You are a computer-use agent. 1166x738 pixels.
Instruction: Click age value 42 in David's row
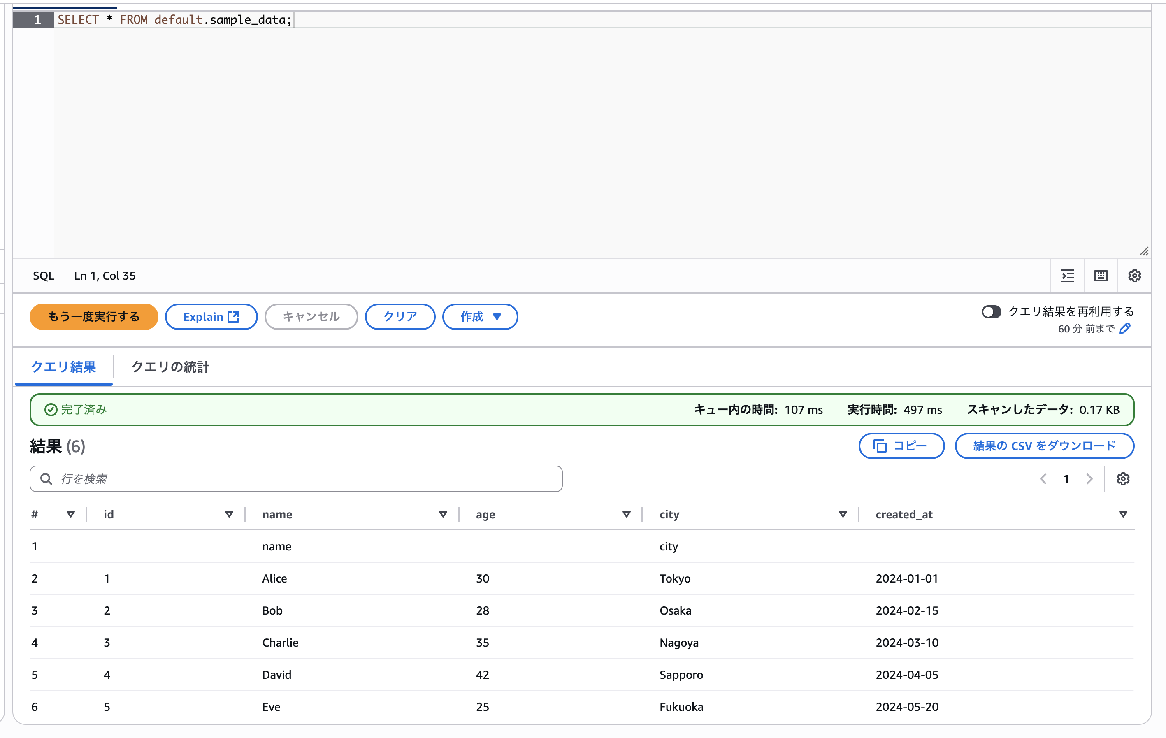pos(482,675)
